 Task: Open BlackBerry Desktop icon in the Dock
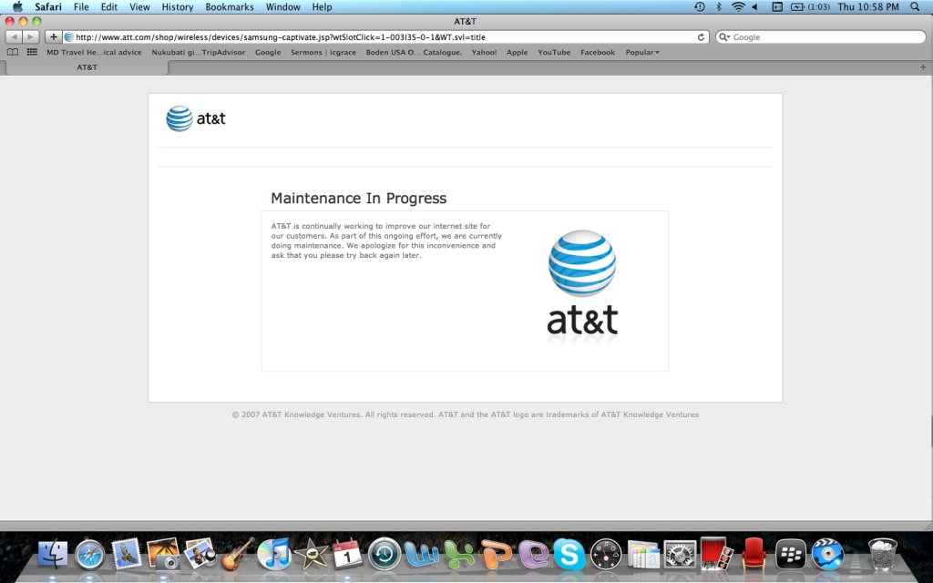click(x=791, y=554)
